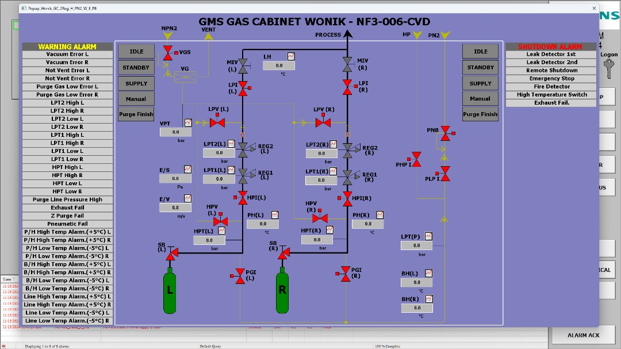Select the PGI (L) purge valve
Screen dimensions: 621x349
click(239, 276)
